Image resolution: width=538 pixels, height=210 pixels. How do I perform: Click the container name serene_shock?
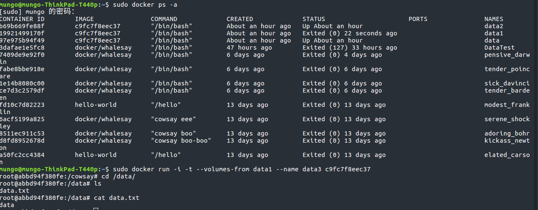coord(507,119)
